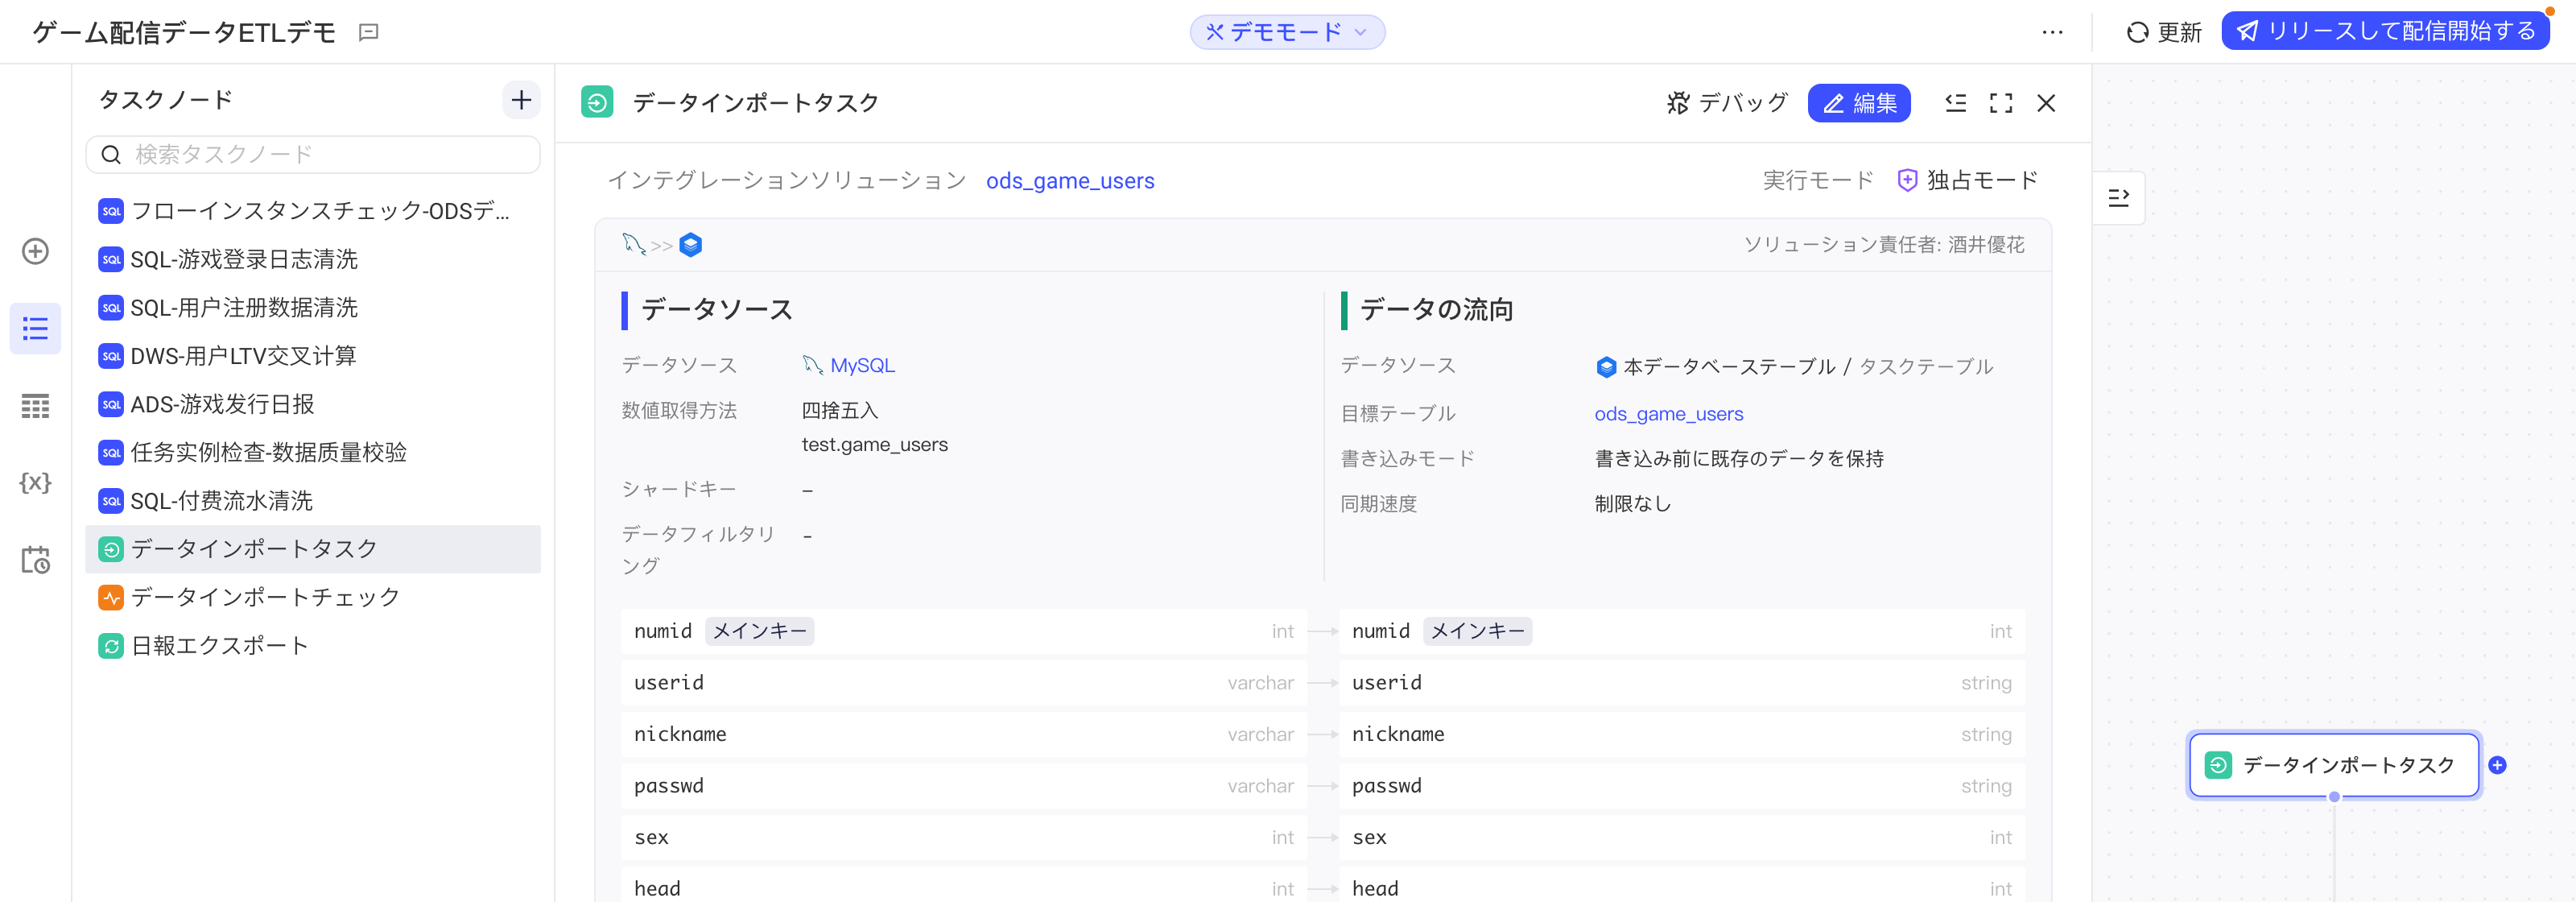Open the table grid icon in sidebar
Viewport: 2576px width, 902px height.
tap(36, 405)
